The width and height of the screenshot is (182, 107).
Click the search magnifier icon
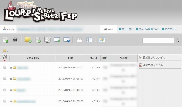coord(177,40)
